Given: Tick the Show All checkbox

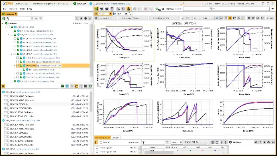Looking at the screenshot, I should [x=101, y=142].
